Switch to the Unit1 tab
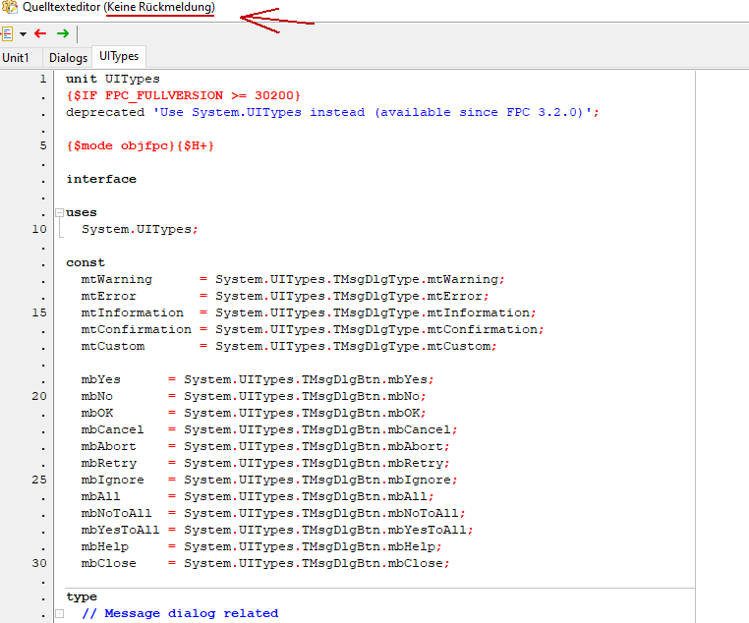 point(16,58)
